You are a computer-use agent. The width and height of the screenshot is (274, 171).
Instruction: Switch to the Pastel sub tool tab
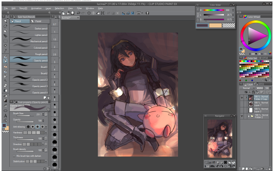point(40,21)
